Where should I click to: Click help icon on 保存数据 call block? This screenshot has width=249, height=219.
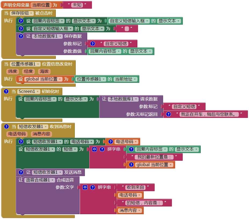click(x=21, y=36)
